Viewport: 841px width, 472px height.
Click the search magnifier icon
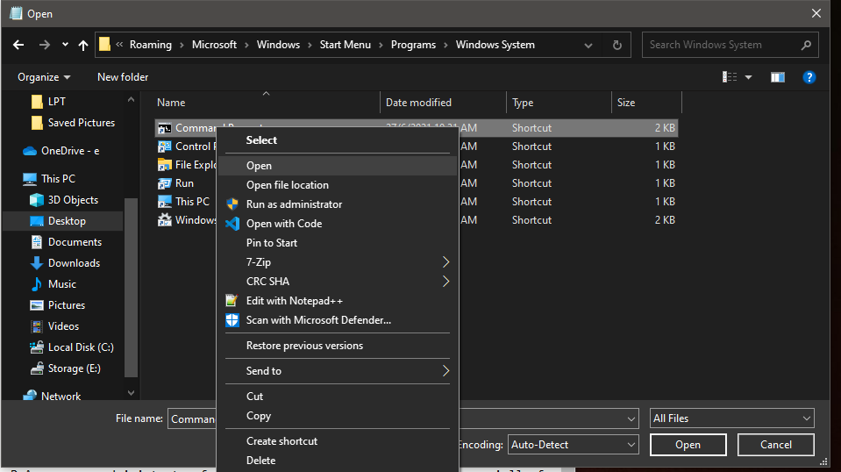click(x=806, y=45)
